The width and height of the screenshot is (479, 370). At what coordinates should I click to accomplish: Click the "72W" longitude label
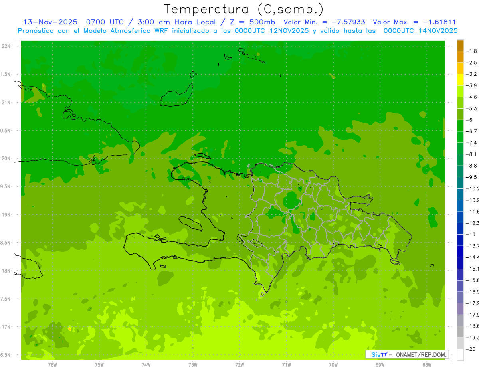pyautogui.click(x=240, y=364)
